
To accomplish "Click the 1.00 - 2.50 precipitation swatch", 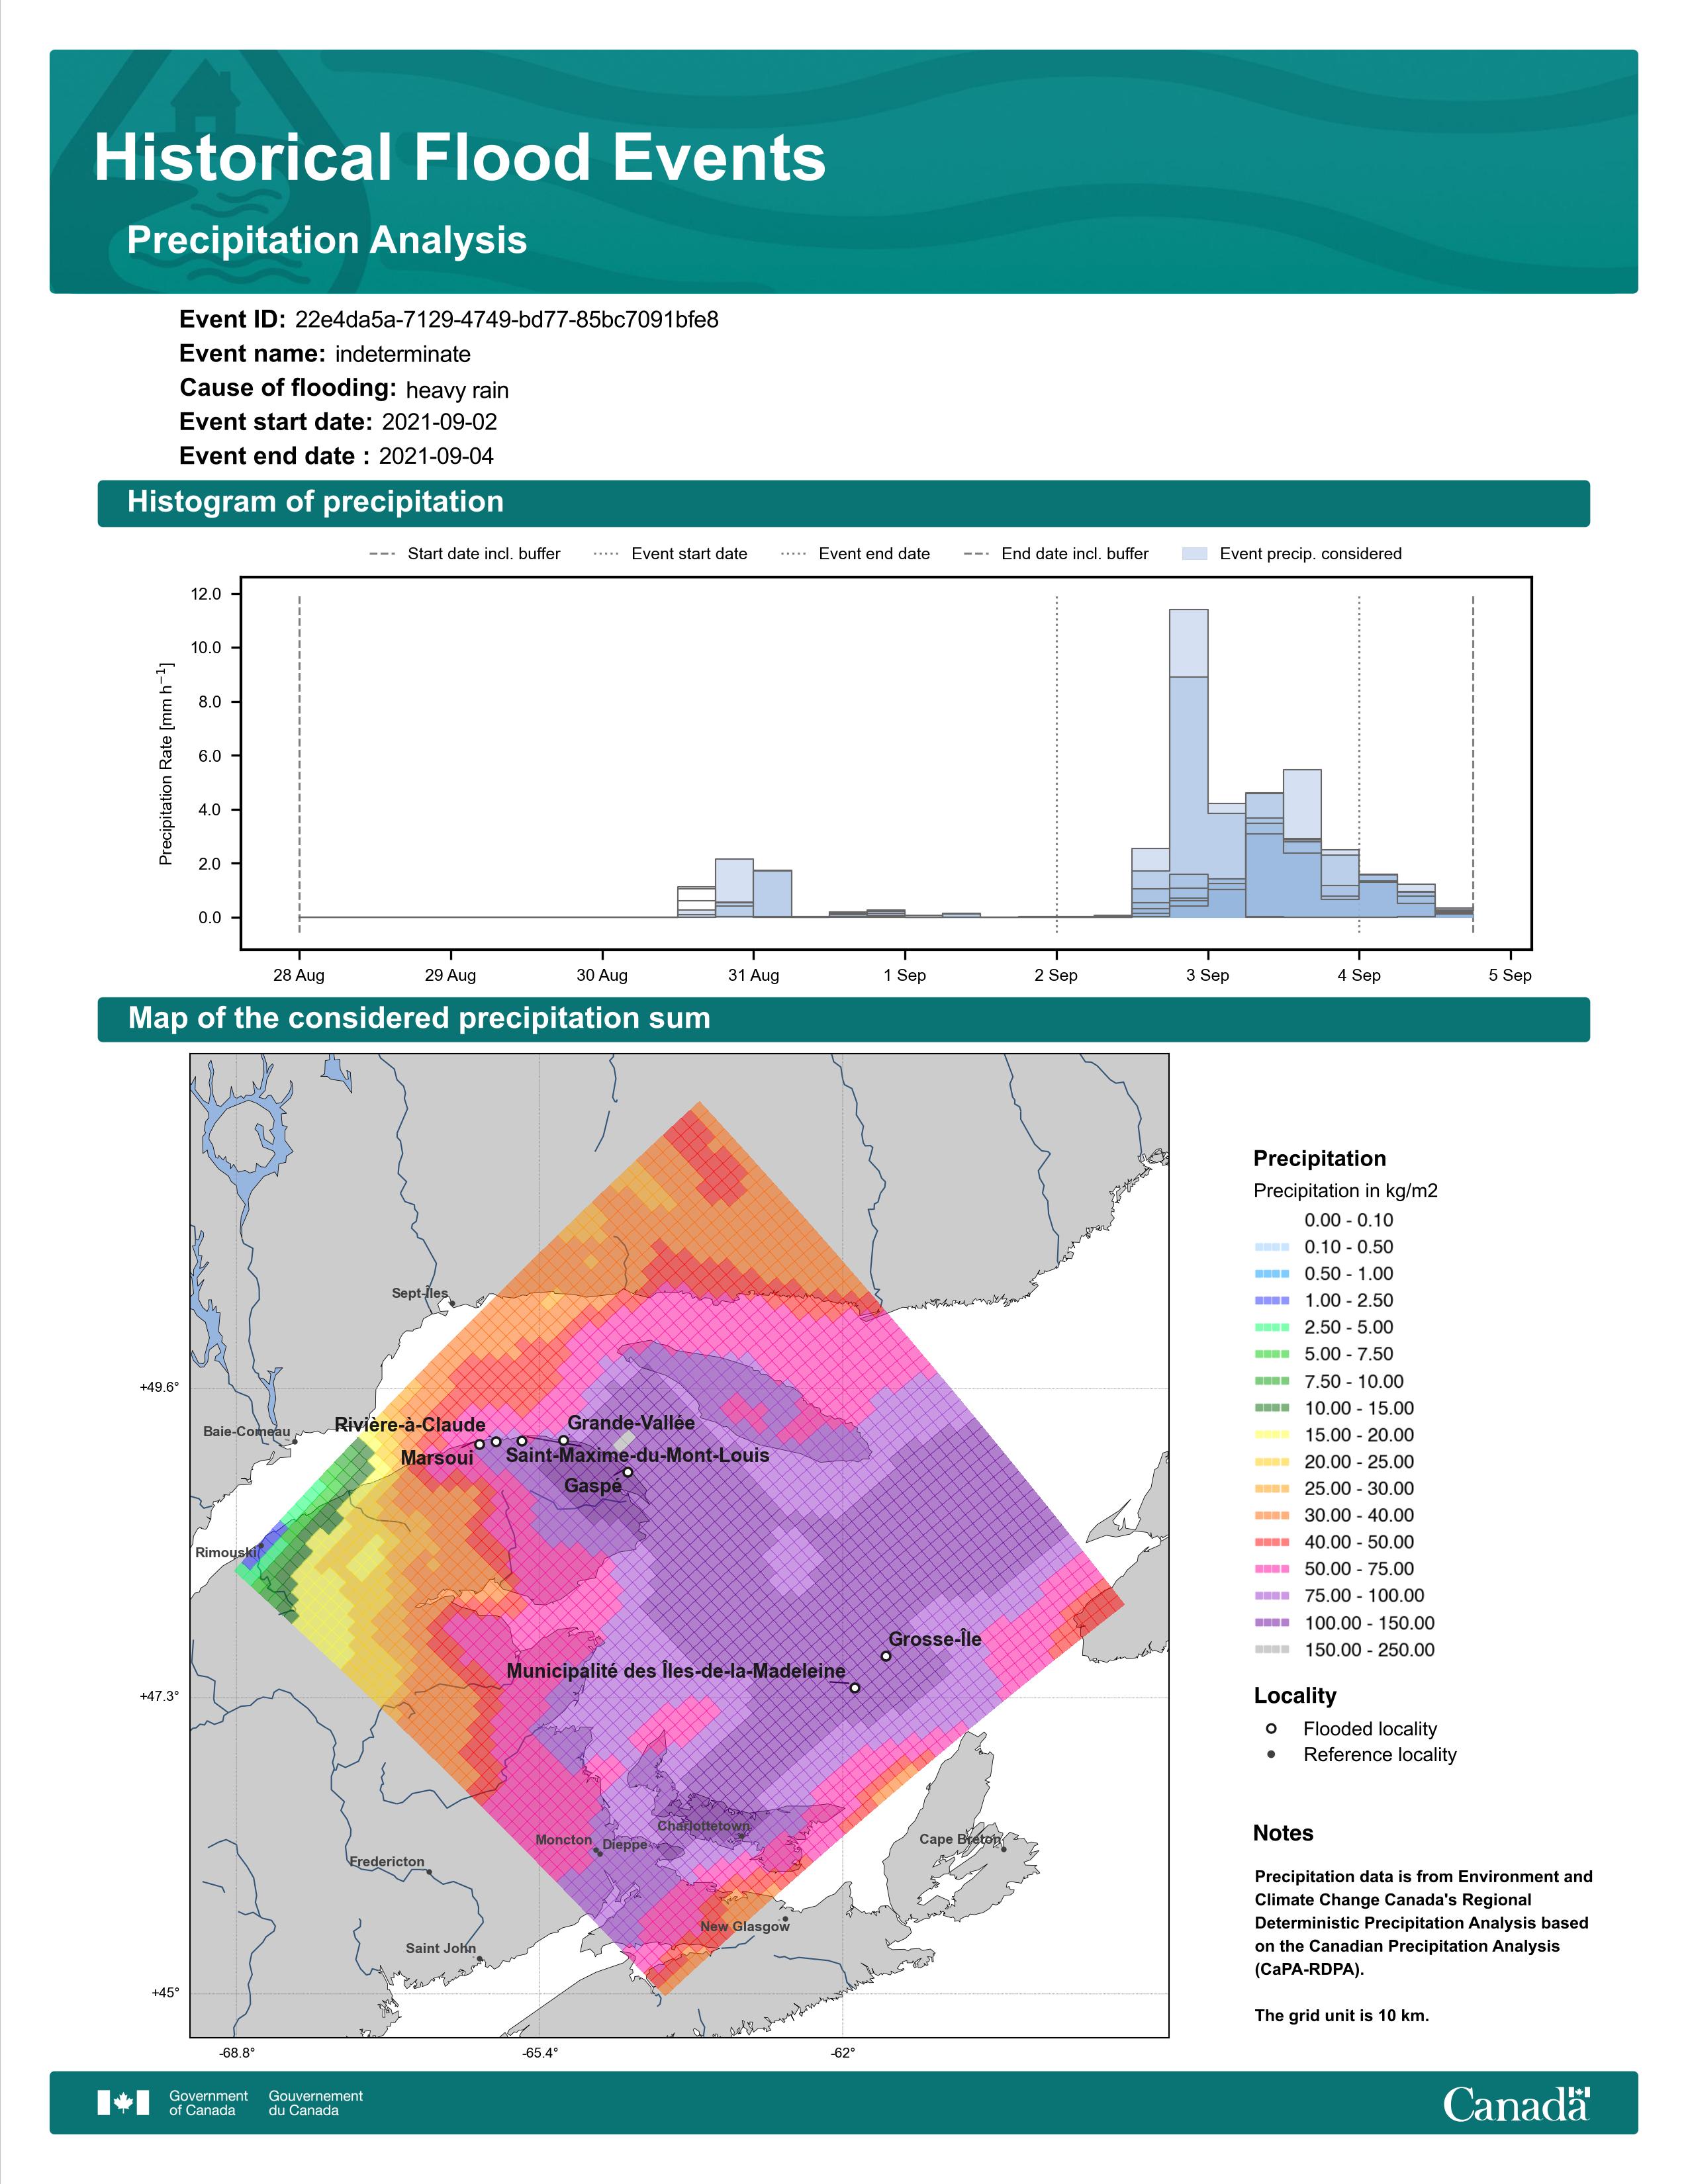I will coord(1271,1301).
